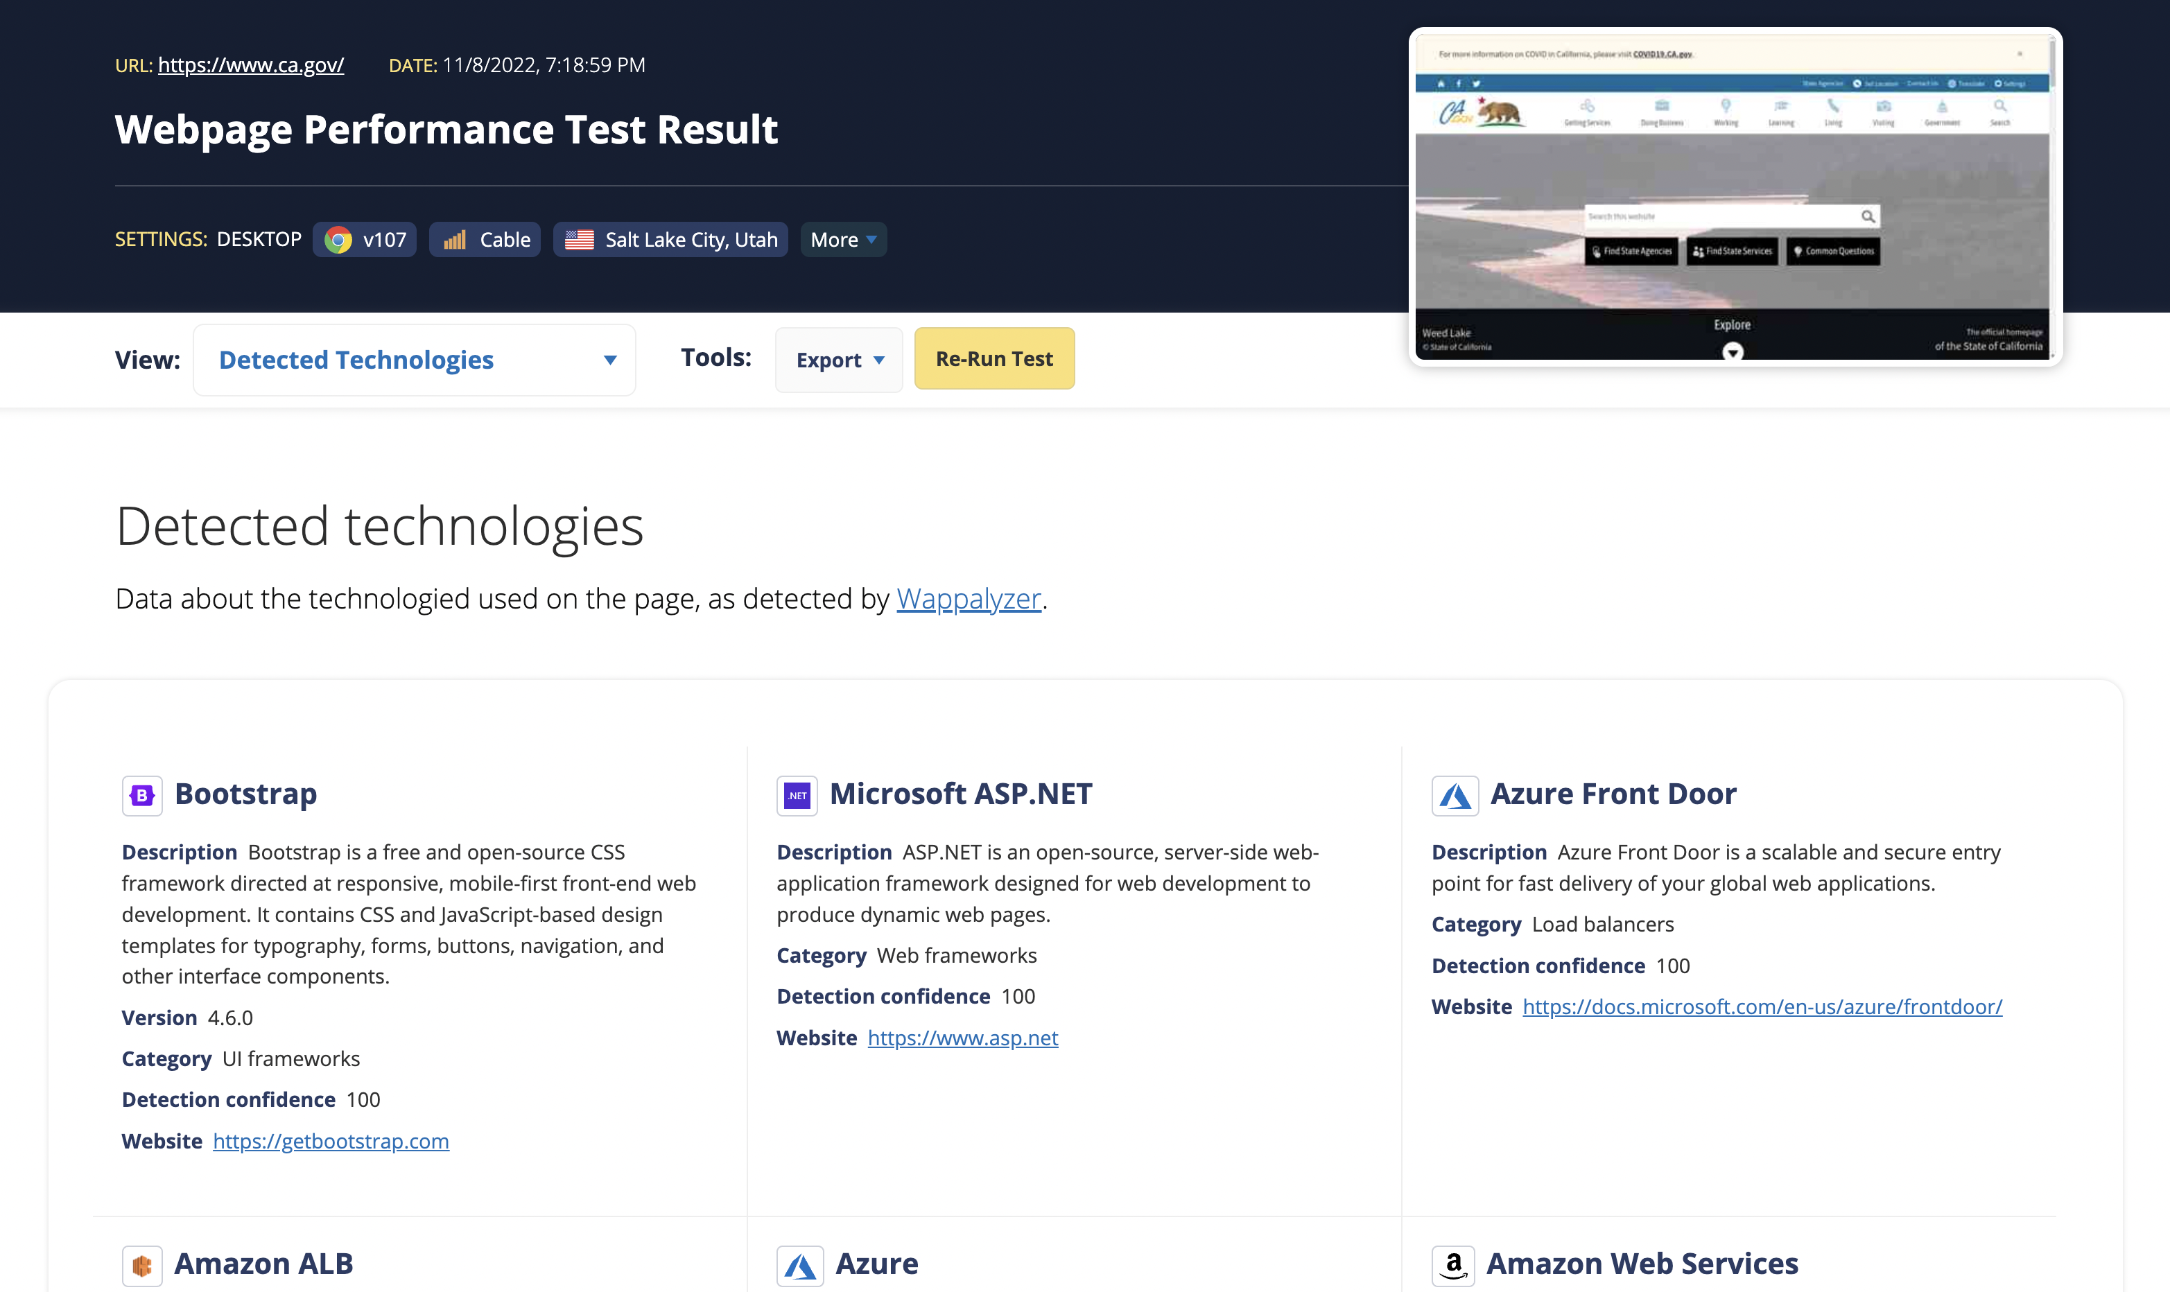Follow the Wappalyzer link
The image size is (2170, 1292).
coord(969,599)
